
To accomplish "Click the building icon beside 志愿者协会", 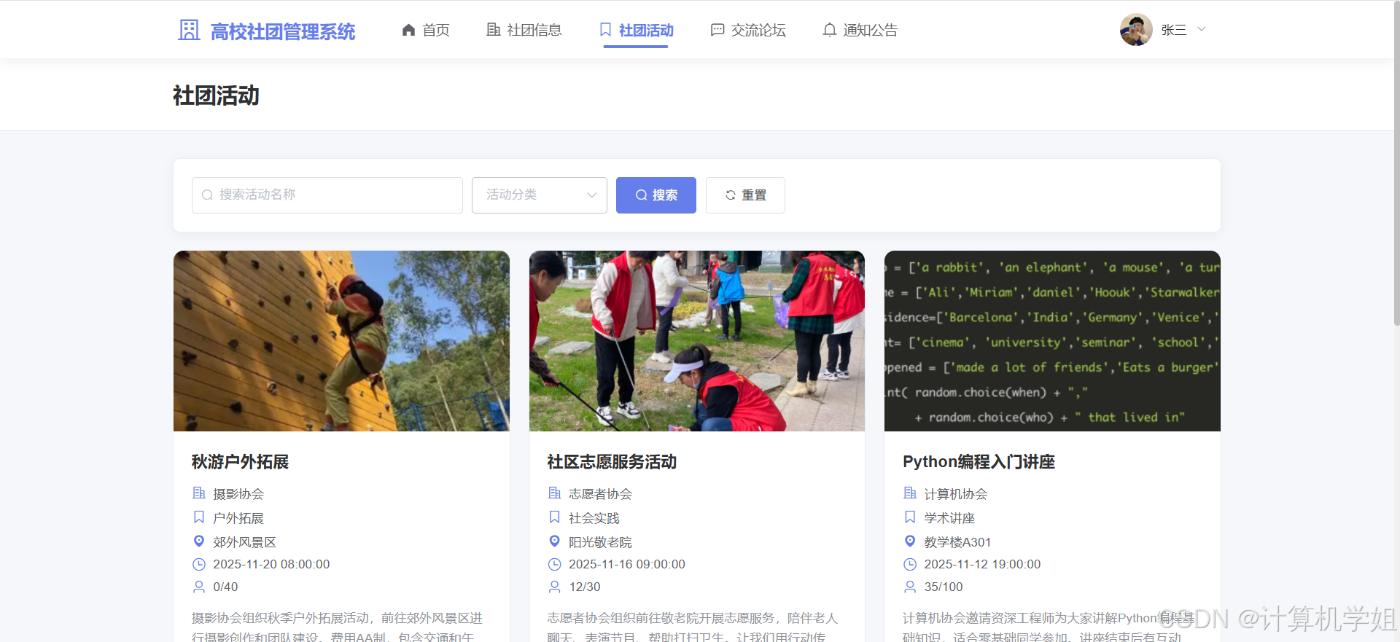I will pos(555,493).
